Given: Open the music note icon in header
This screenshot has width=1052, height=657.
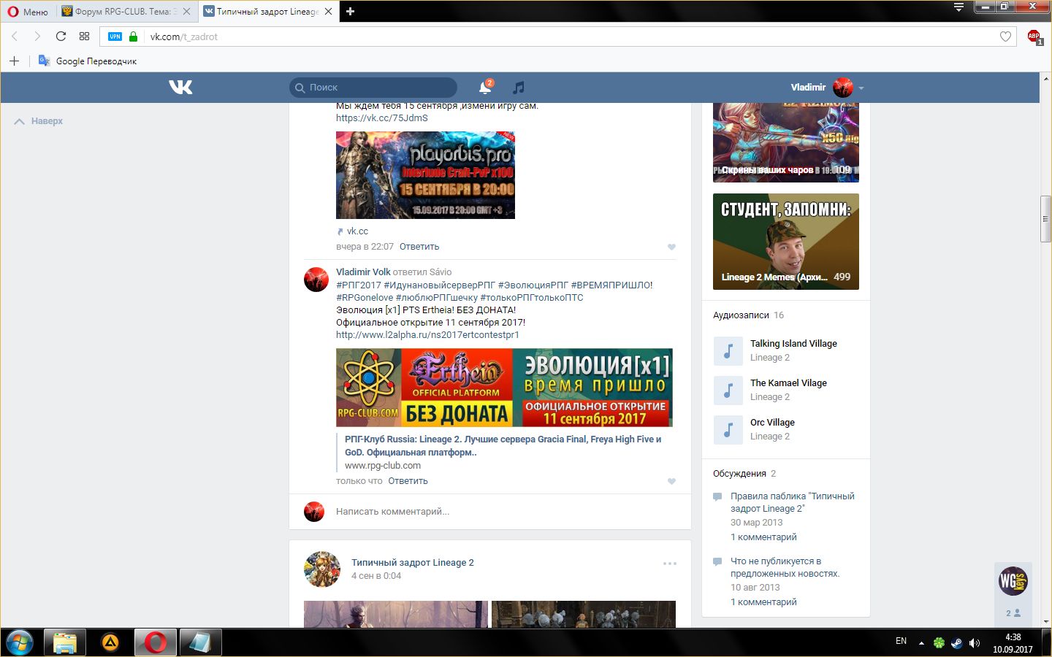Looking at the screenshot, I should click(519, 88).
